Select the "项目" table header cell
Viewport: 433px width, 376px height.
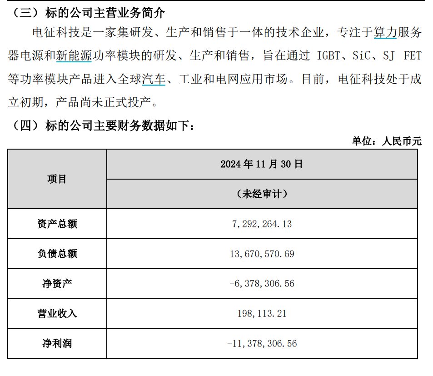pos(57,179)
